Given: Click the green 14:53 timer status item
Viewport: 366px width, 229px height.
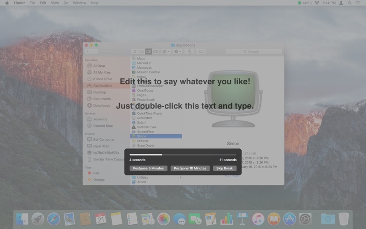Looking at the screenshot, I should [x=305, y=3].
